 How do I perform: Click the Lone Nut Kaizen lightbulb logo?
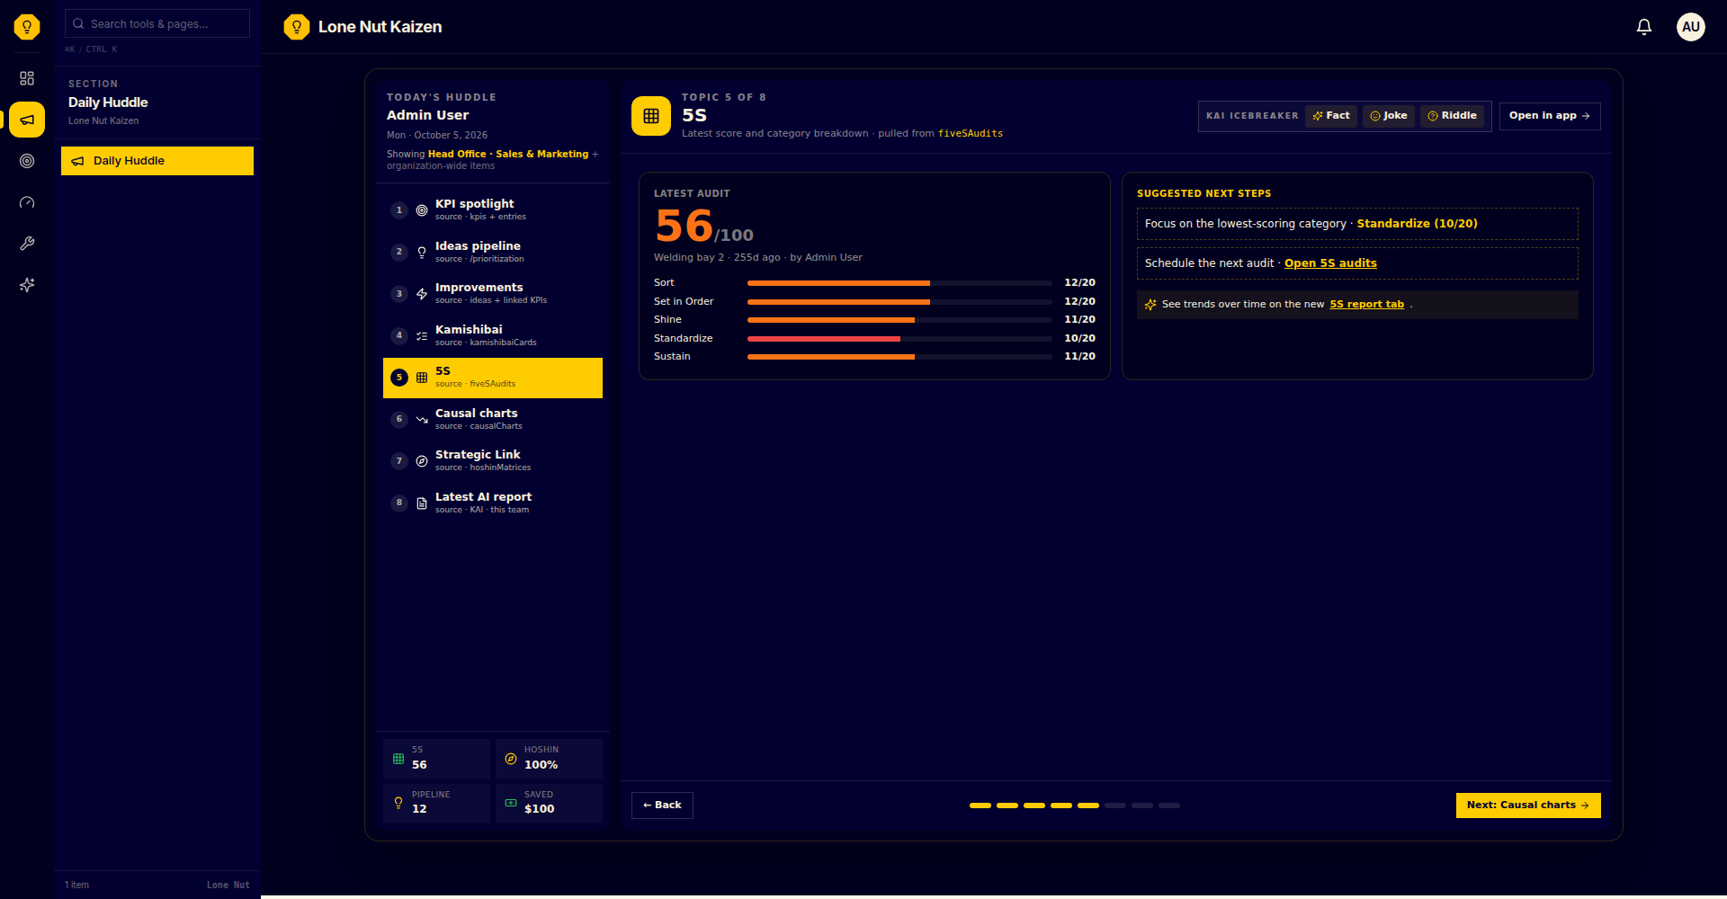[297, 27]
